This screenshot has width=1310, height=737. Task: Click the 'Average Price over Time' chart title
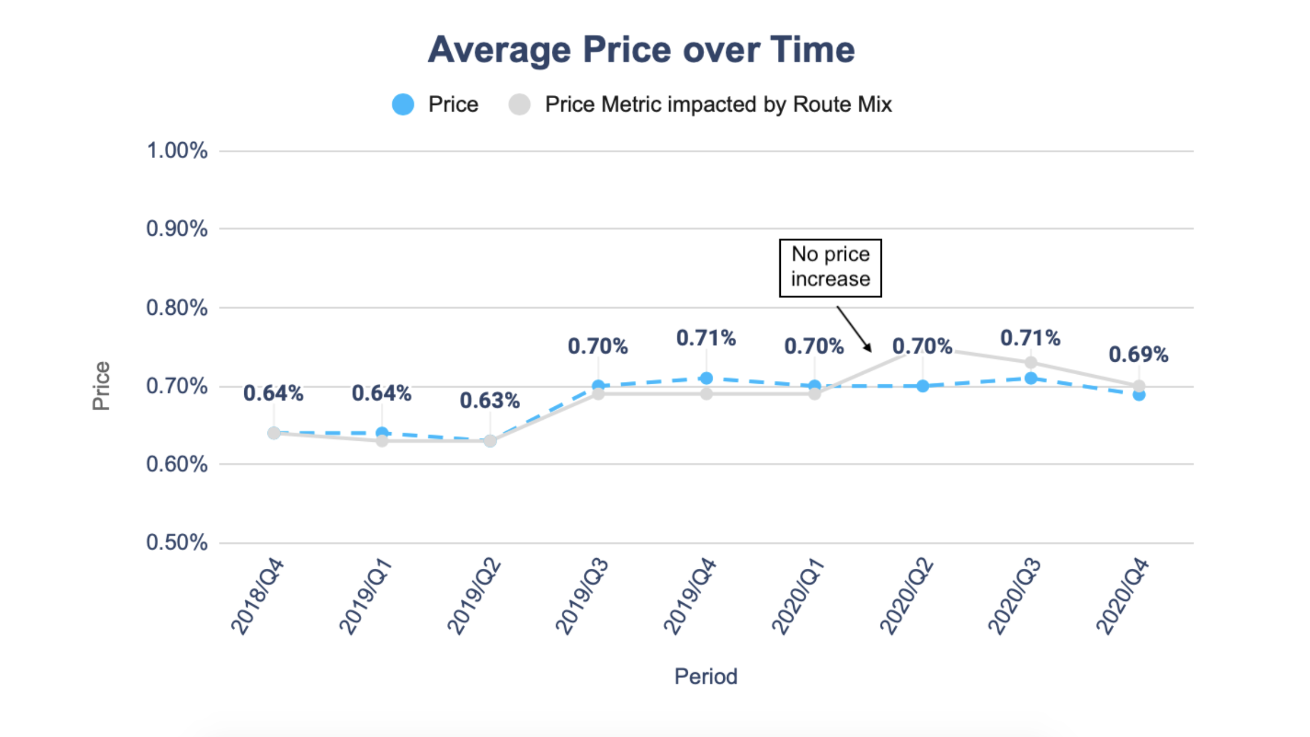click(x=641, y=50)
